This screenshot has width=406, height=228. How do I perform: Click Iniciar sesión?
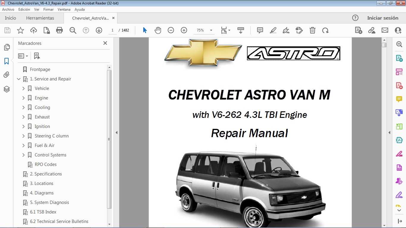tap(383, 18)
